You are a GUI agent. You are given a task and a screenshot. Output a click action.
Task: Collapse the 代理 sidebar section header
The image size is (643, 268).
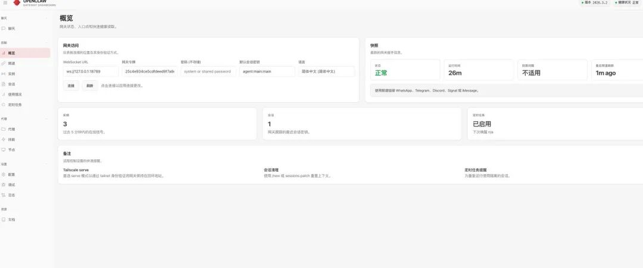pos(4,119)
